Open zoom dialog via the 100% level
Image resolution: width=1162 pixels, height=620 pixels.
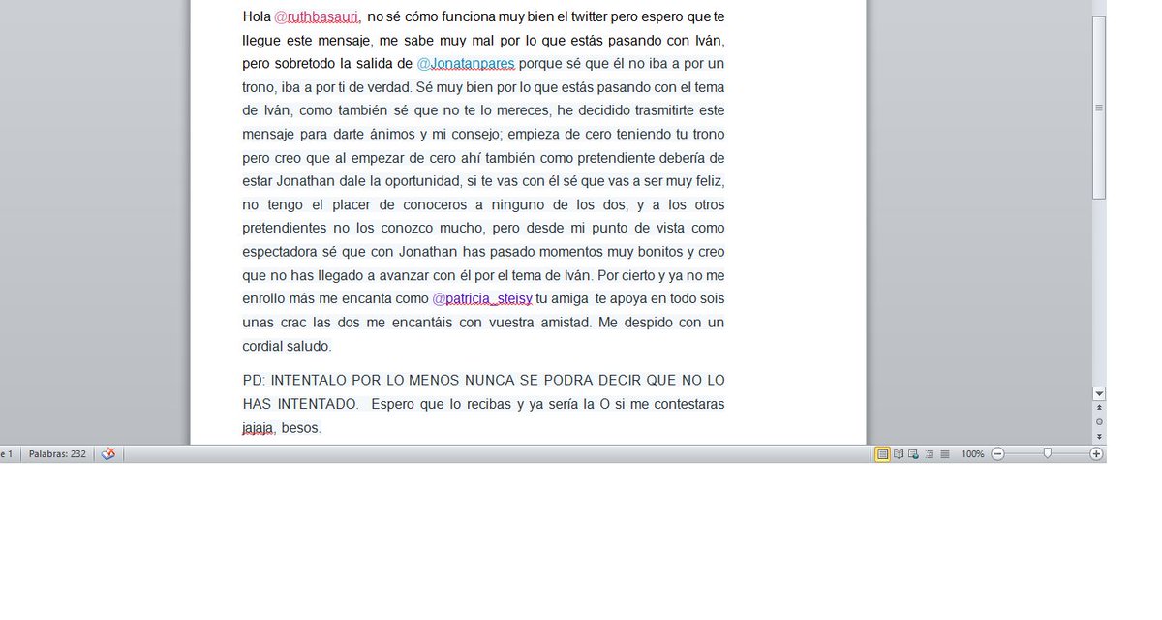pyautogui.click(x=973, y=453)
